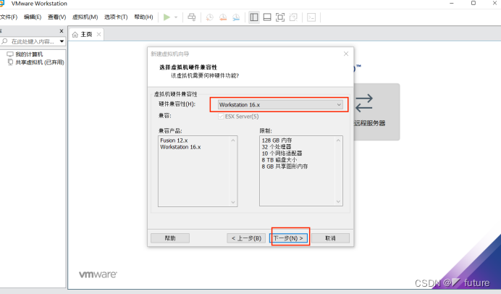Click down arrow of compatible products scrollbar
Viewport: 501px width, 294px height.
tap(233, 202)
